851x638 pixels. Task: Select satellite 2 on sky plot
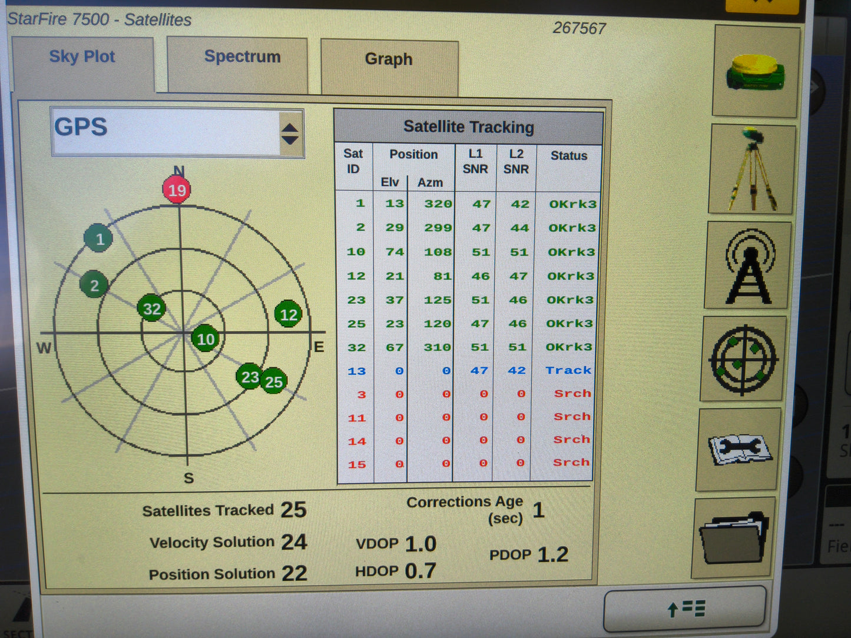[x=94, y=285]
